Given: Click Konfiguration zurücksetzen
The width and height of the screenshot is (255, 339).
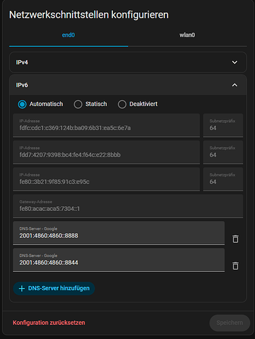Looking at the screenshot, I should pyautogui.click(x=49, y=323).
